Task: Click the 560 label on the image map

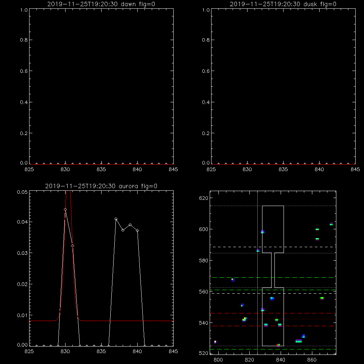Action: (203, 292)
